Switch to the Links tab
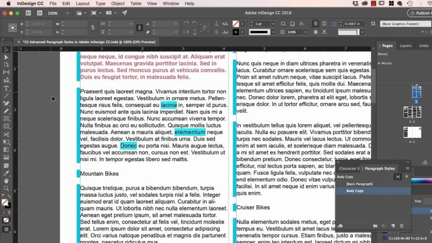This screenshot has height=243, width=432. (x=424, y=46)
